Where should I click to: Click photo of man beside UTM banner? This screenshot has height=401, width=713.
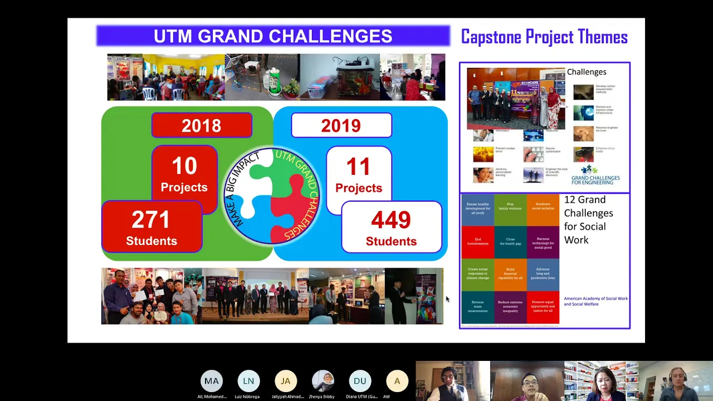pyautogui.click(x=414, y=296)
